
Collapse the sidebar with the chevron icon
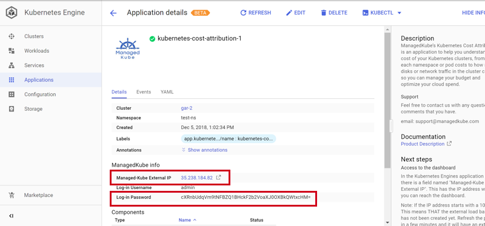coord(11,216)
